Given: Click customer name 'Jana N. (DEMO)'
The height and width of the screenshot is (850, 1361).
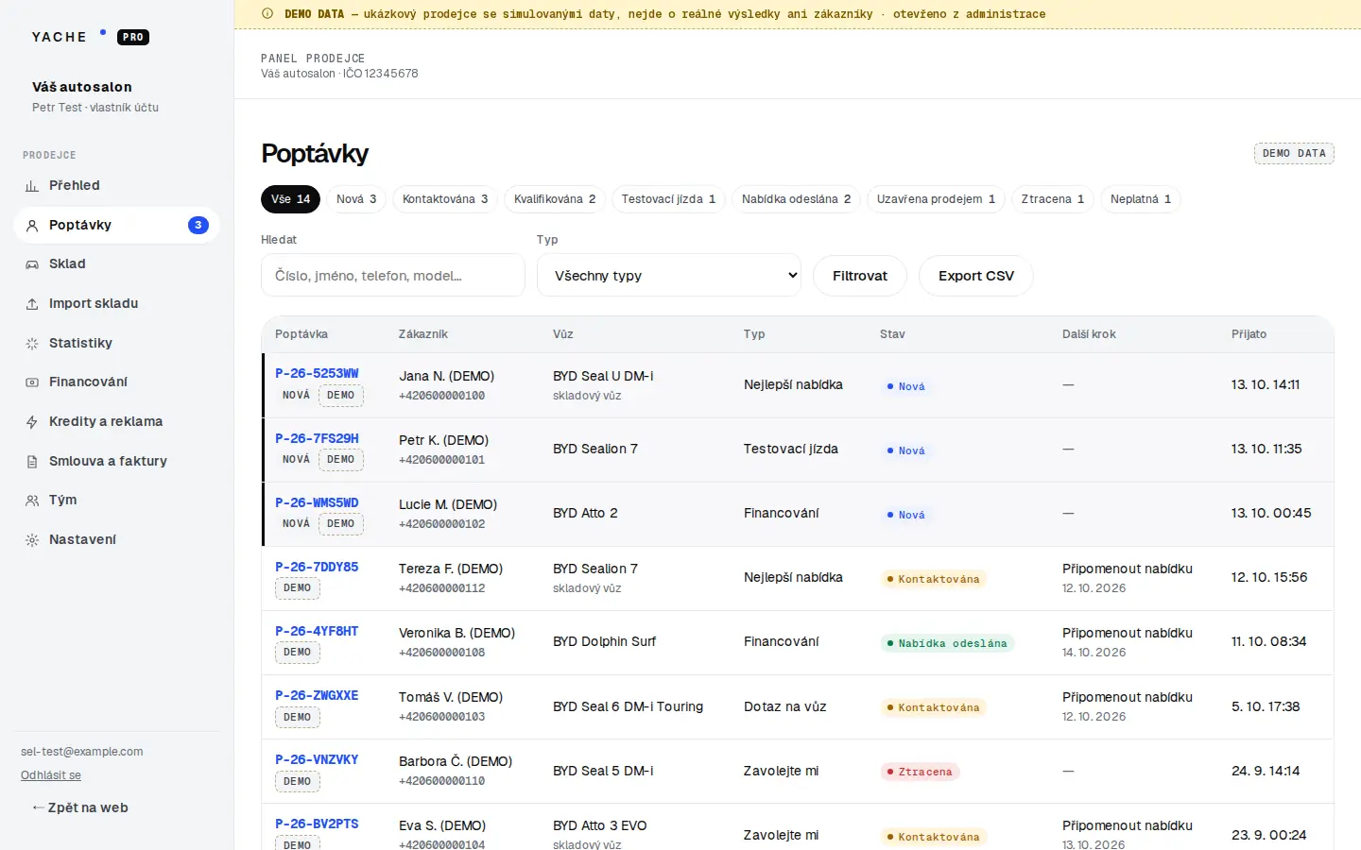Looking at the screenshot, I should pyautogui.click(x=446, y=376).
